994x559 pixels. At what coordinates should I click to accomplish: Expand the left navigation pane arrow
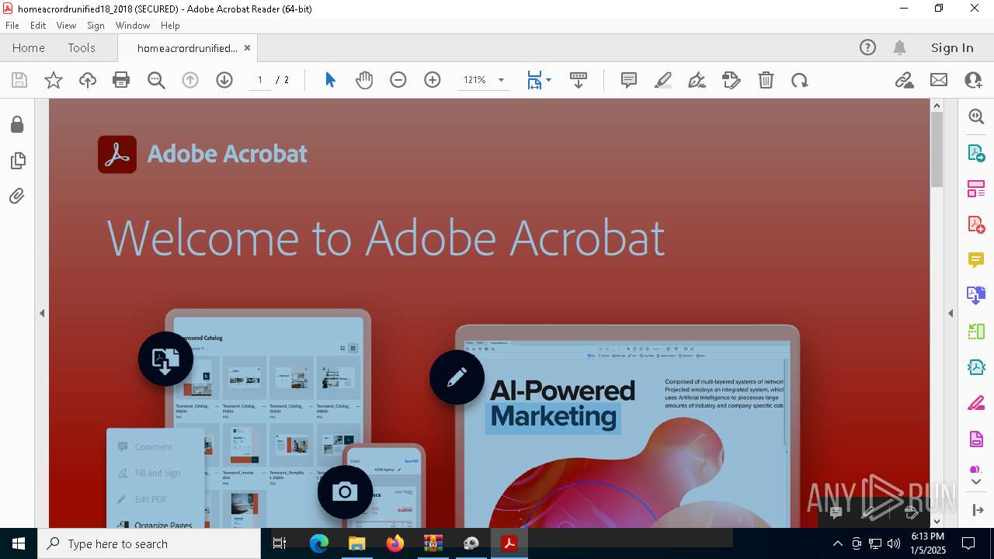pos(42,314)
